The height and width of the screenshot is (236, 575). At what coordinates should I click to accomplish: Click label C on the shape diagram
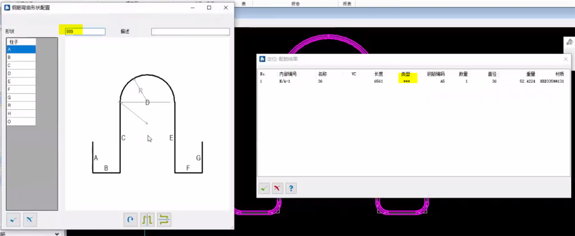[124, 138]
